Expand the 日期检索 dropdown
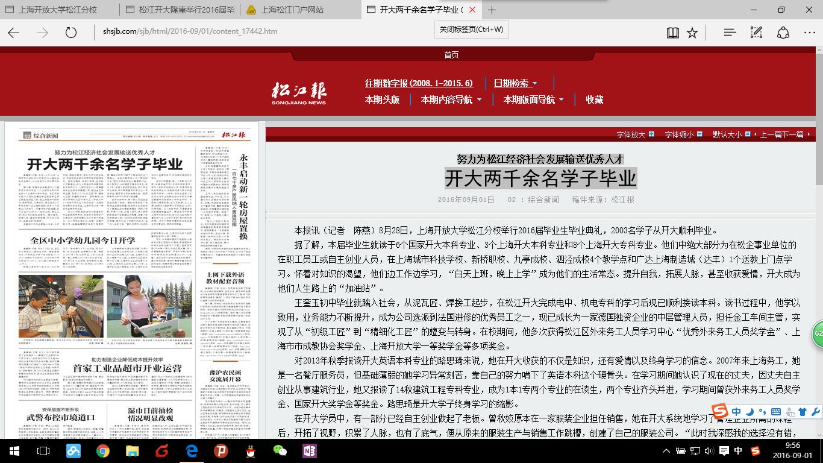The image size is (823, 463). coord(515,83)
